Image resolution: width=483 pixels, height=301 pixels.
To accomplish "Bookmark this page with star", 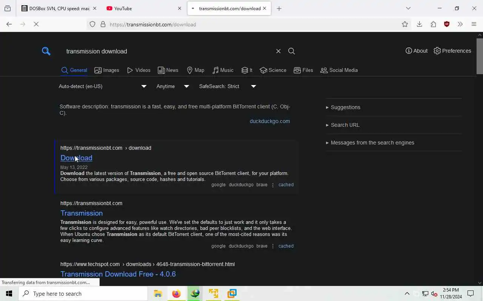I will point(405,24).
